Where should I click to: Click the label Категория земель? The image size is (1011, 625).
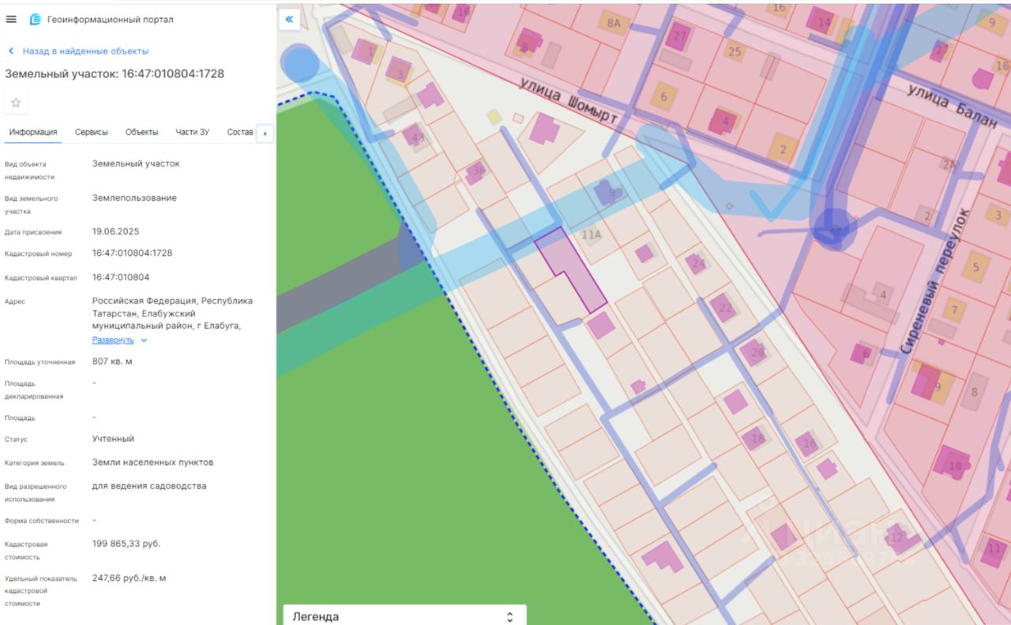[x=35, y=463]
